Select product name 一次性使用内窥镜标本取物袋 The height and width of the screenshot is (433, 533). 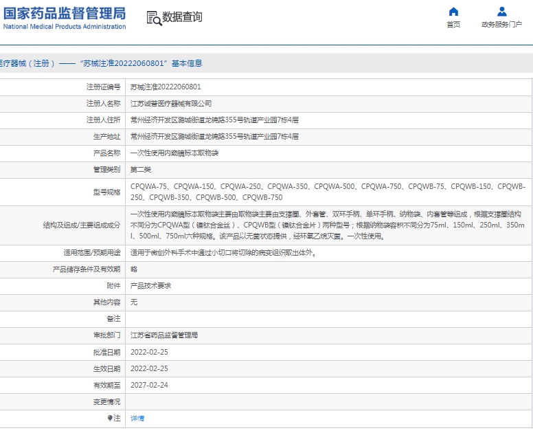[174, 153]
